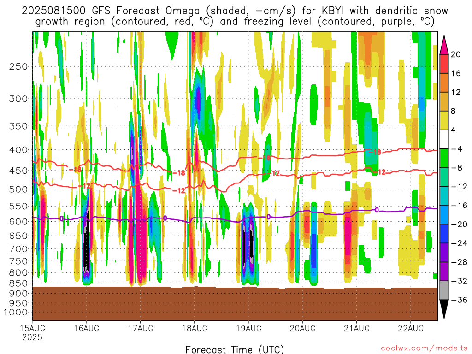Viewport: 472px width, 354px height.
Task: Click the 950 pressure level label
Action: [18, 303]
